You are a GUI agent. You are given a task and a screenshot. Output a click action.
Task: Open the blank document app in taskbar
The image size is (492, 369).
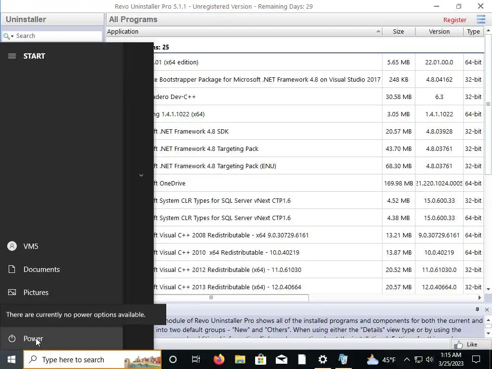point(302,359)
